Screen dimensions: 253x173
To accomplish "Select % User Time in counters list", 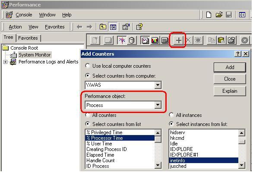I will pyautogui.click(x=120, y=144).
